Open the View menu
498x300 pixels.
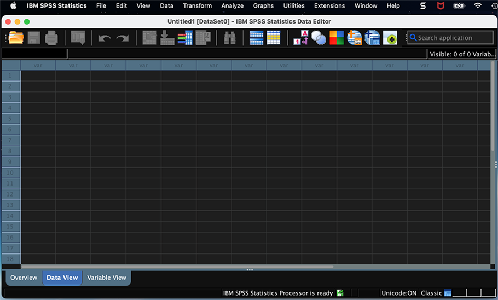pos(143,5)
